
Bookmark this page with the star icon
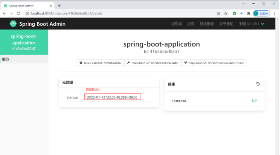point(226,14)
